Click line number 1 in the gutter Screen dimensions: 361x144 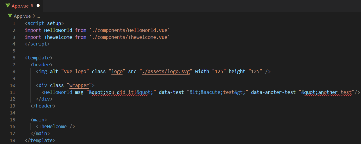[14, 23]
